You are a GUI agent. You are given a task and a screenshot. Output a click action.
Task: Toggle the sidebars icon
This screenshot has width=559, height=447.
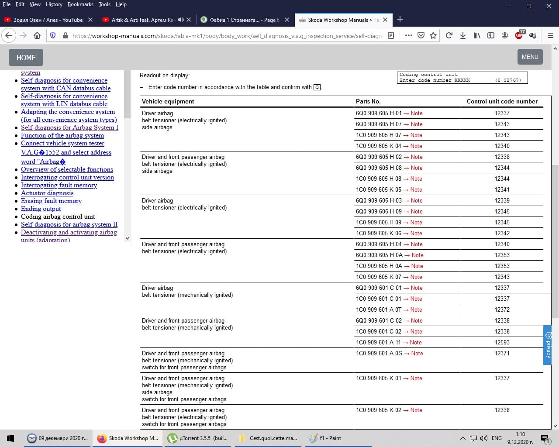click(491, 35)
